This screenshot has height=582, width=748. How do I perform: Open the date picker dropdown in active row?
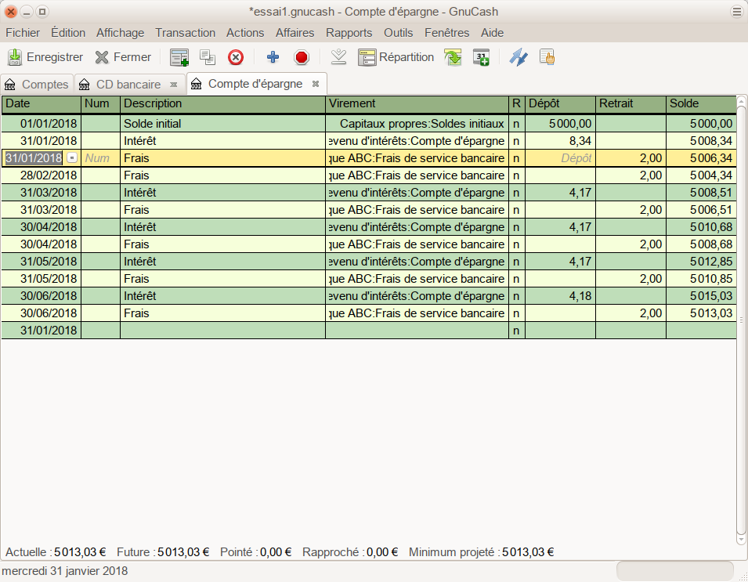(72, 157)
